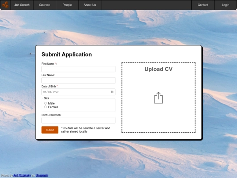
Task: Click the Sex fieldset legend
Action: point(46,98)
